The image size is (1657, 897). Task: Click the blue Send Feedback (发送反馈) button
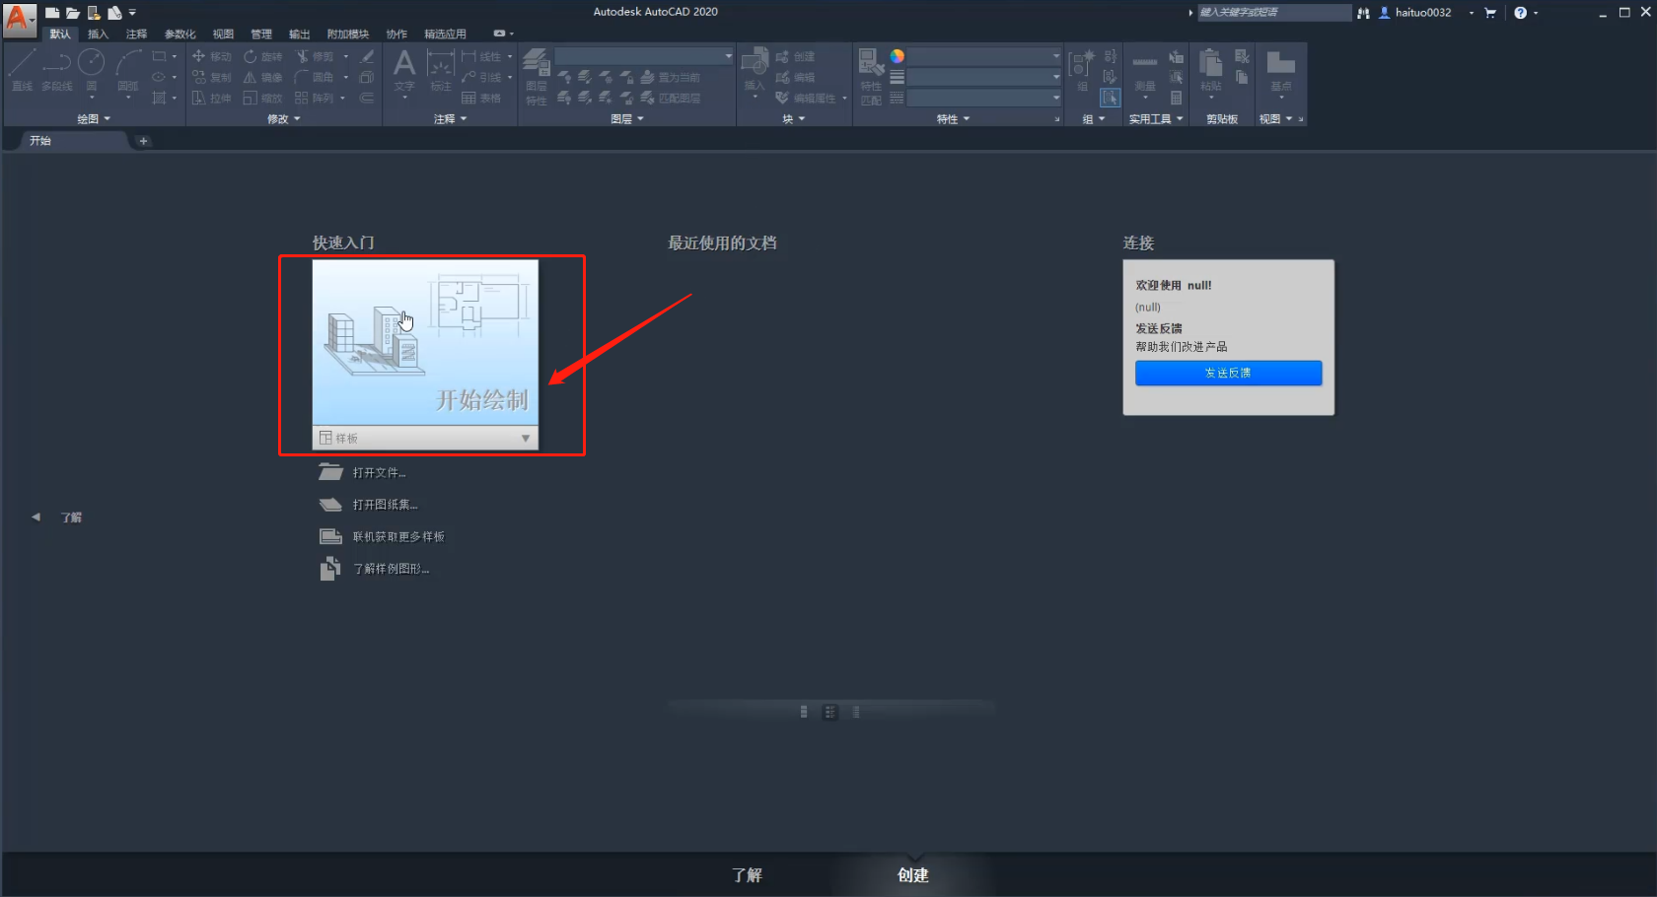click(1228, 373)
